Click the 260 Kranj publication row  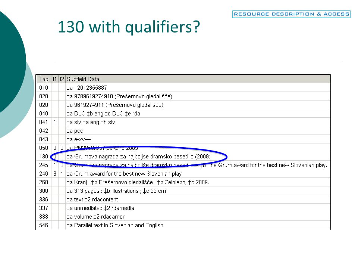point(183,182)
